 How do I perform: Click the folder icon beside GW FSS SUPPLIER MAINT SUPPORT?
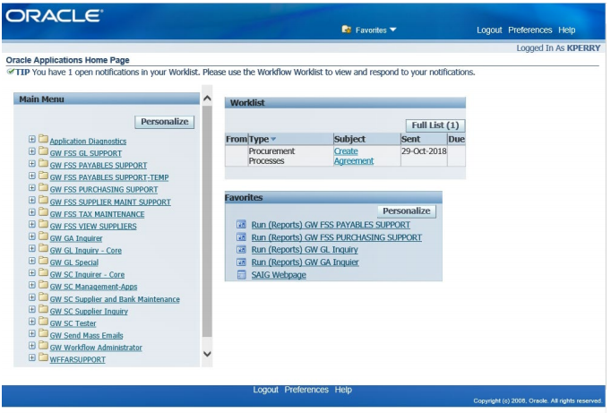point(43,200)
